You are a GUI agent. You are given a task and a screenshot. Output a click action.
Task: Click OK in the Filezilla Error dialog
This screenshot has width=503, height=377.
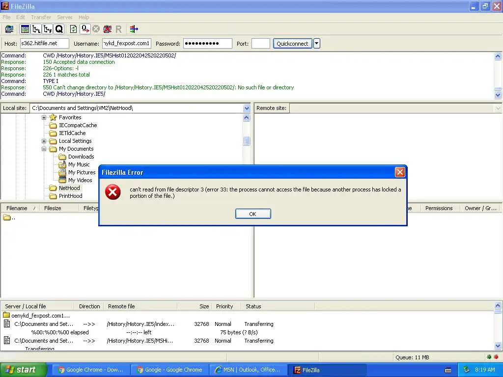[x=253, y=214]
